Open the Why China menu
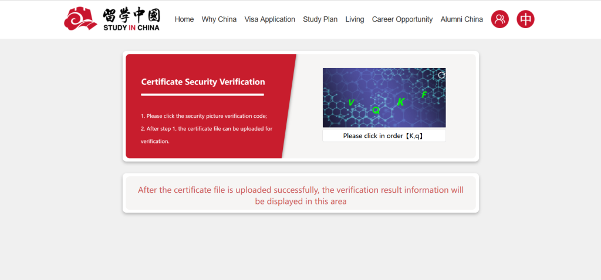Viewport: 601px width, 280px height. pos(219,19)
